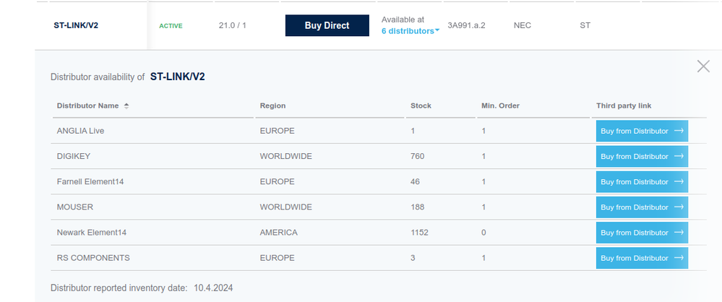Buy from Distributor for MOUSER
The height and width of the screenshot is (302, 722).
tap(642, 207)
